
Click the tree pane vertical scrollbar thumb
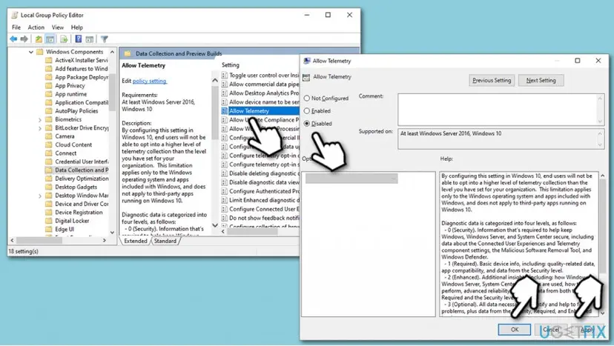click(113, 93)
